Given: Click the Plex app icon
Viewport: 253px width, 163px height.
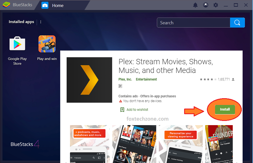Looking at the screenshot, I should (x=89, y=80).
